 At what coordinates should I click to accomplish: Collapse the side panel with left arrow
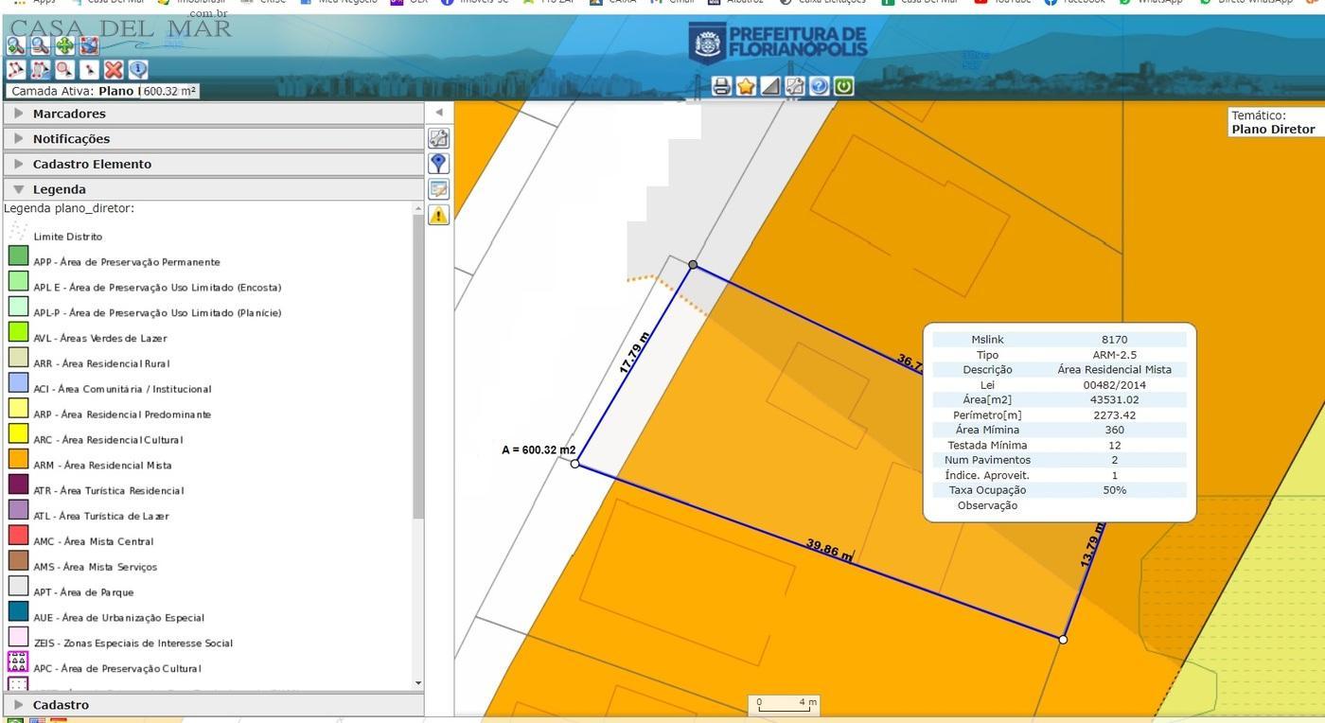point(438,112)
